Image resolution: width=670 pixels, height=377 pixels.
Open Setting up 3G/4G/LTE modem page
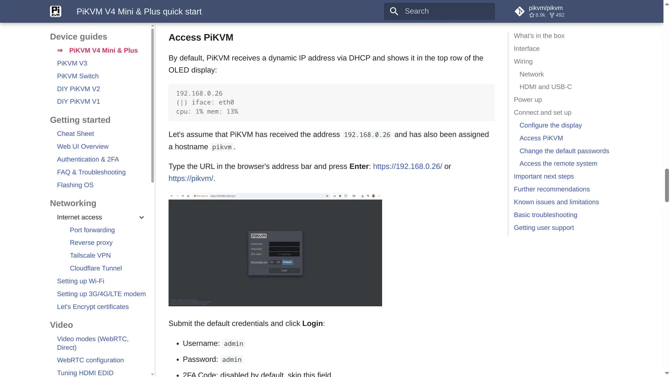101,294
